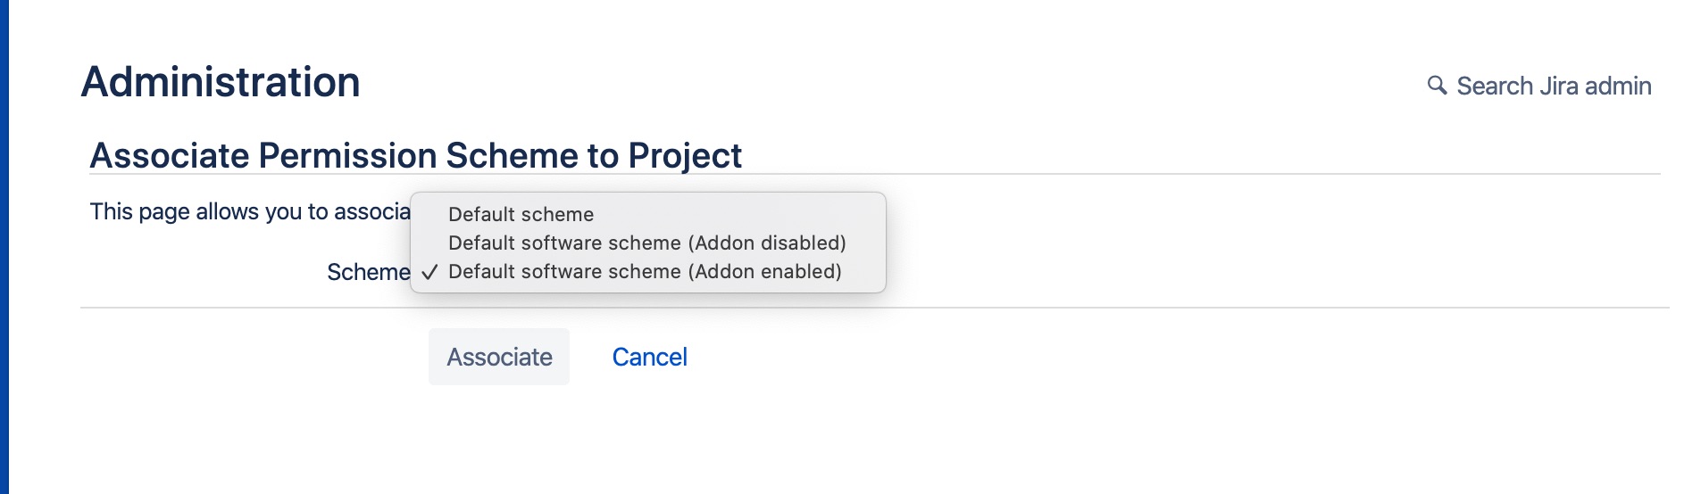
Task: Click the "This page allows you" description text
Action: (x=250, y=211)
